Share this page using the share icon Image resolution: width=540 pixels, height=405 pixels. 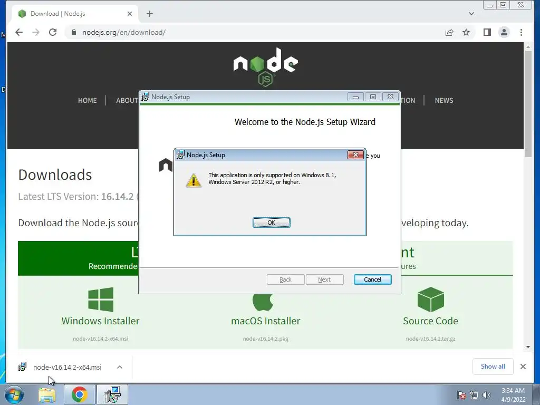[x=449, y=32]
